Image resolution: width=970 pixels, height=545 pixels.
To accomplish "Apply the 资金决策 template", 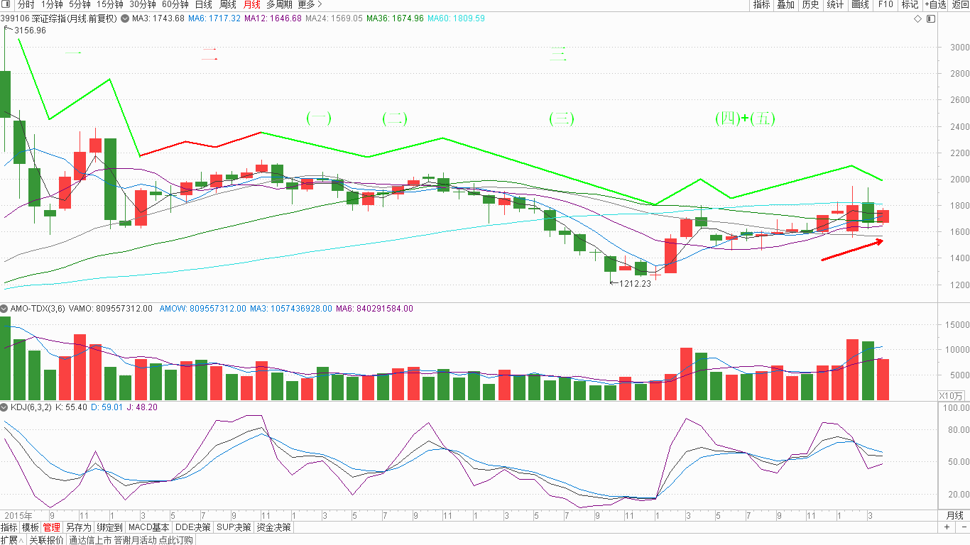I will [x=274, y=527].
